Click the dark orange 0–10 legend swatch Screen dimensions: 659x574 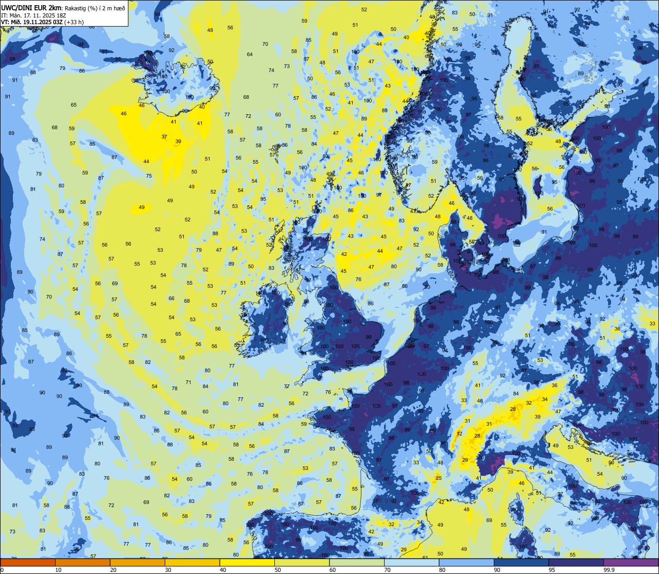(28, 562)
